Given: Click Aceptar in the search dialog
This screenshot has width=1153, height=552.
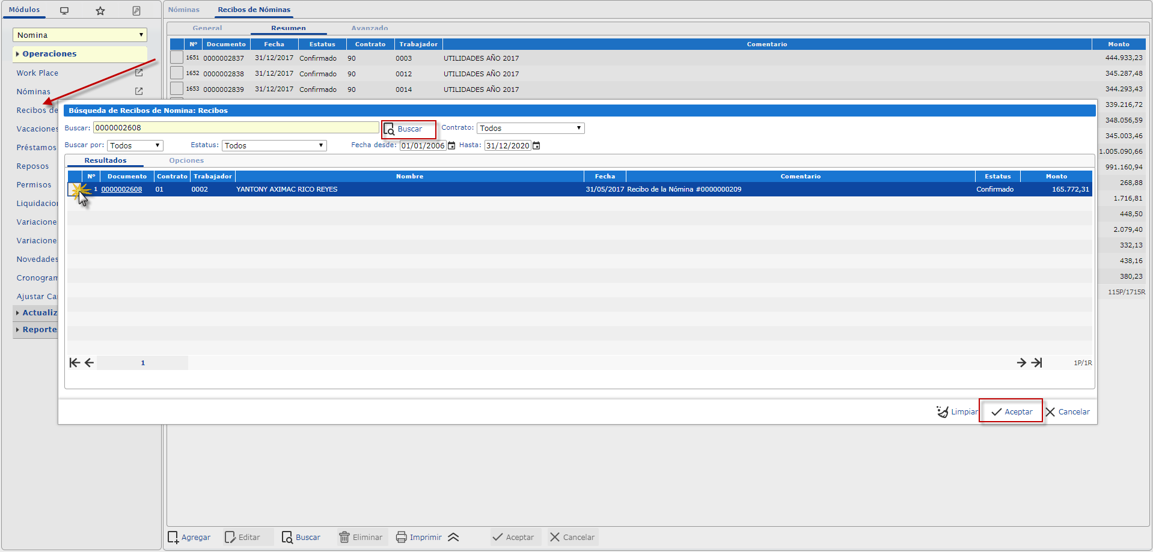Looking at the screenshot, I should coord(1011,411).
